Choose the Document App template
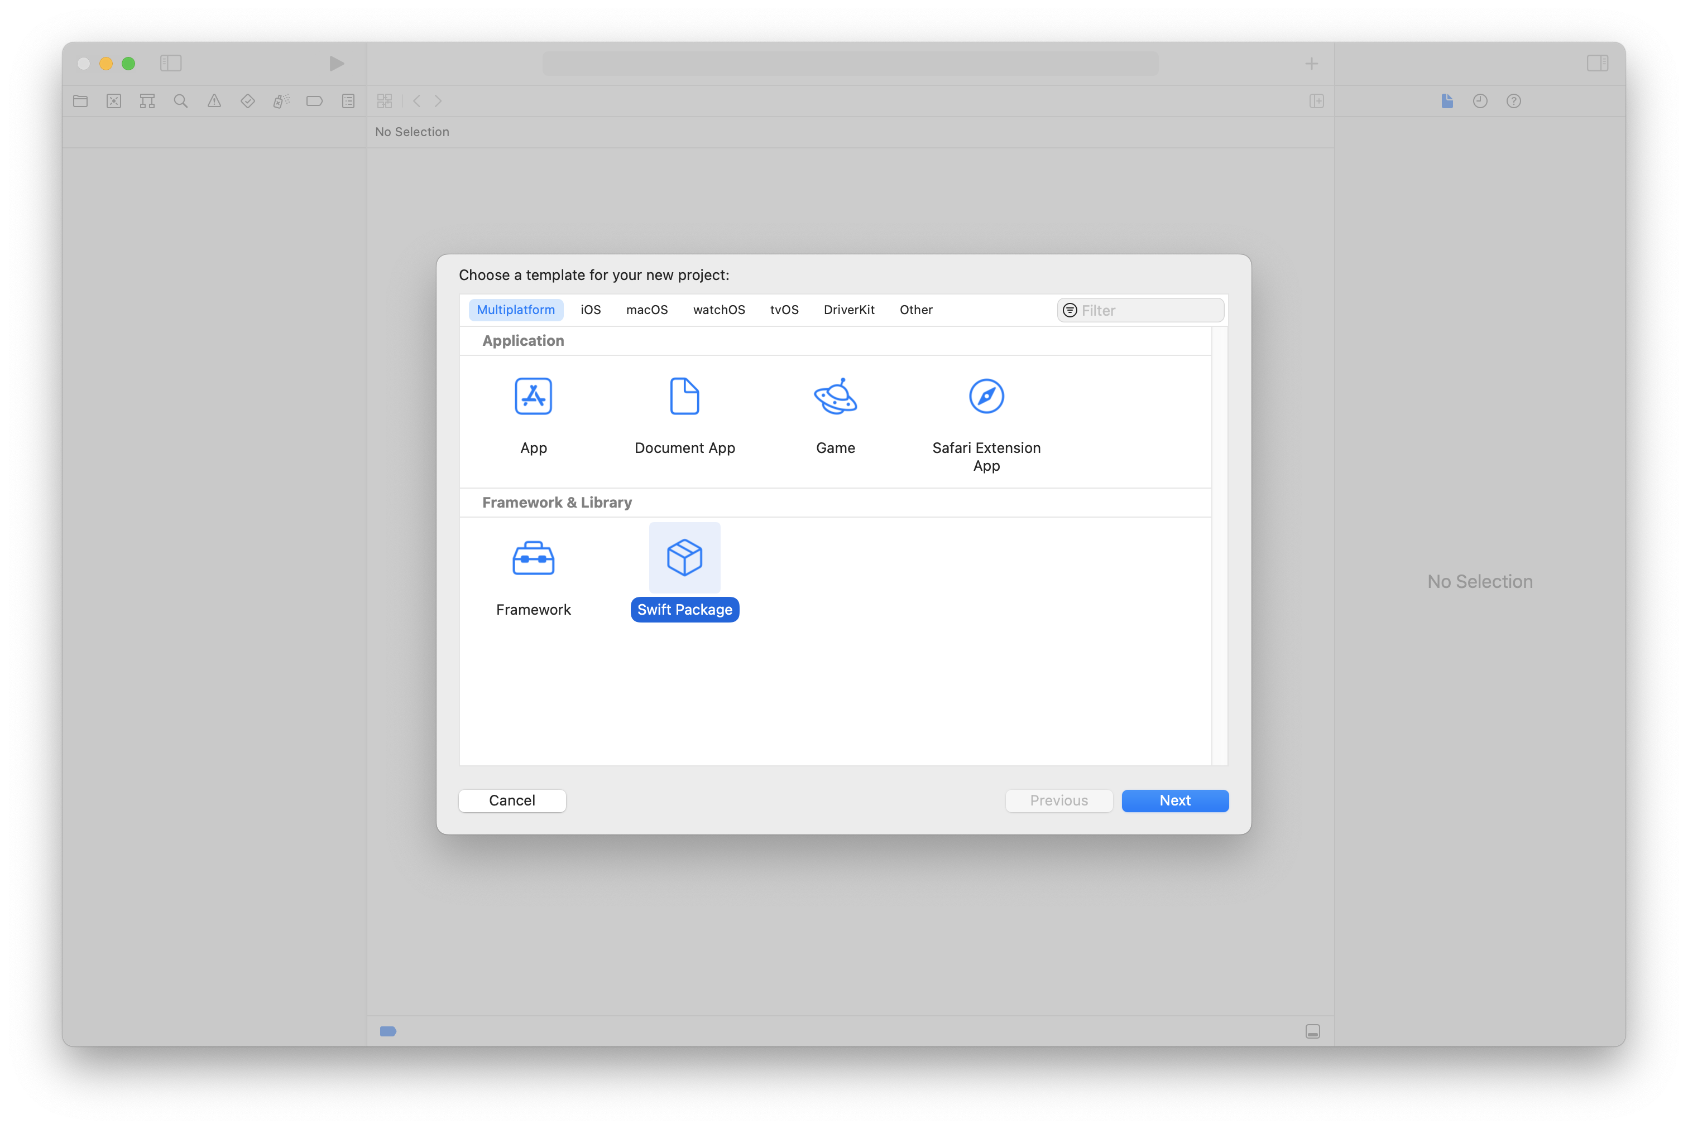Viewport: 1688px width, 1129px height. click(684, 397)
